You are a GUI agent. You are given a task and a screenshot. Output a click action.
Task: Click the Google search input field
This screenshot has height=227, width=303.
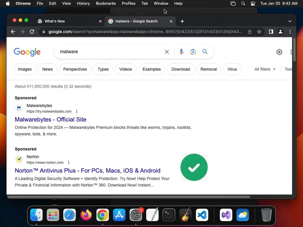[x=110, y=52]
